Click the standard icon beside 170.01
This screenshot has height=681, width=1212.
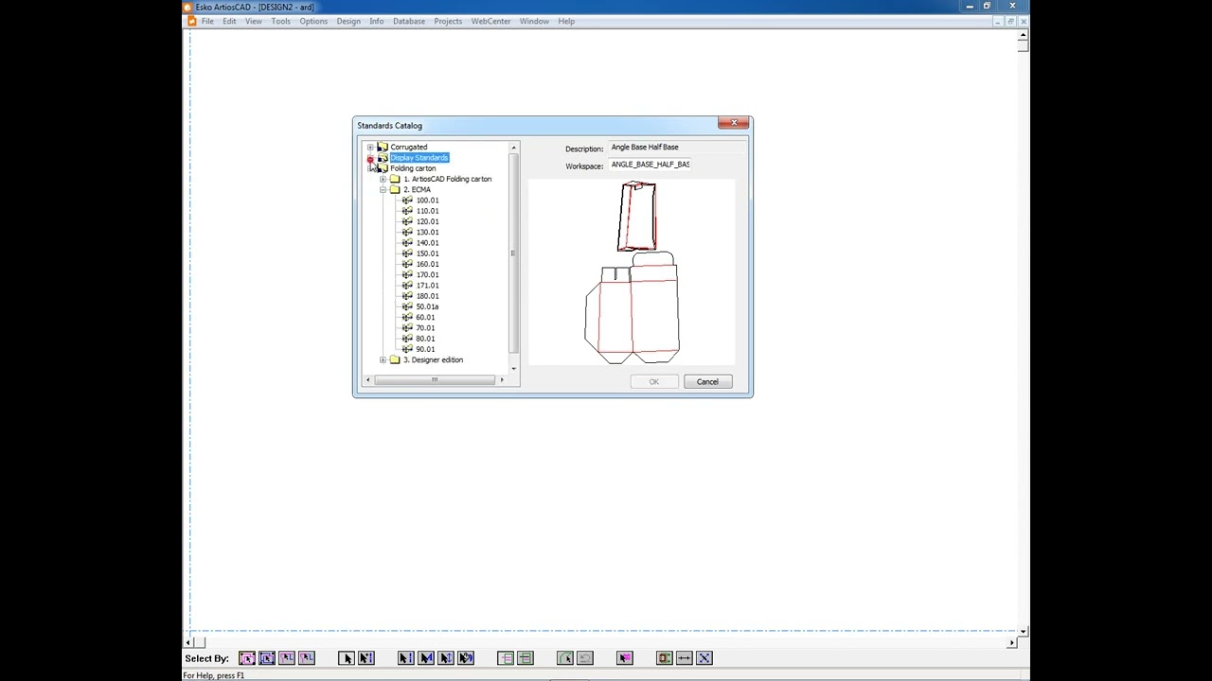click(407, 274)
